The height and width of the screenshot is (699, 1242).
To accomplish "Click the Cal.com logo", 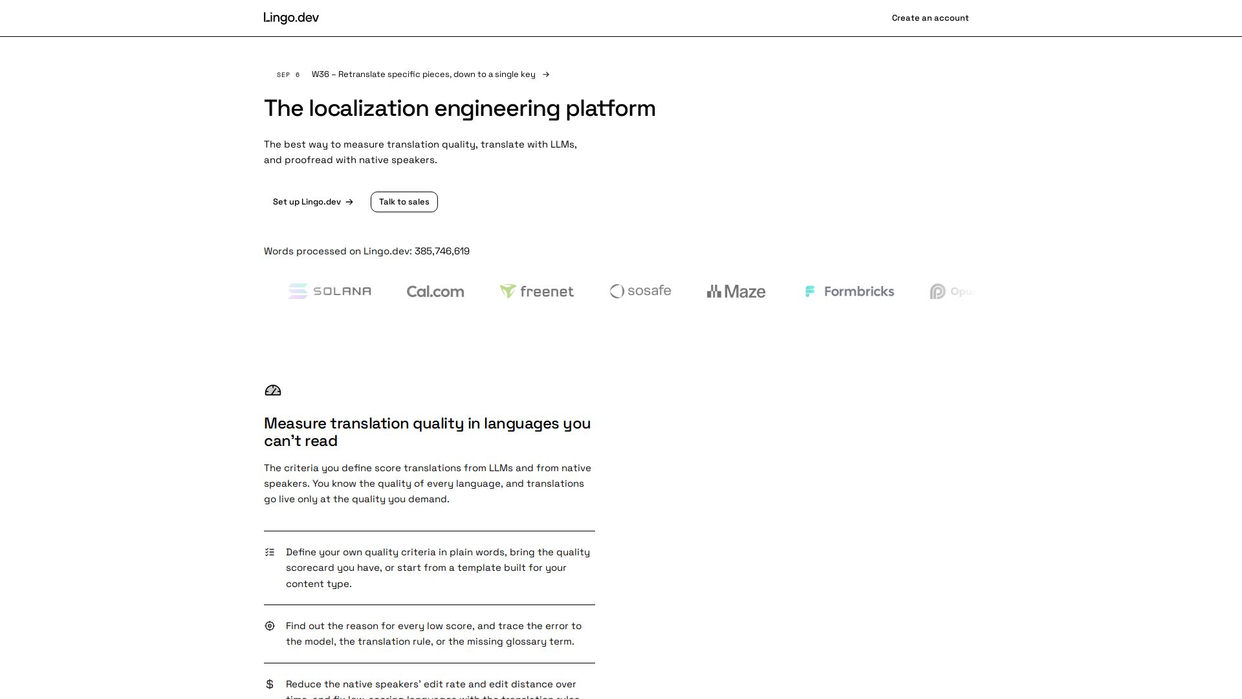I will [x=435, y=292].
